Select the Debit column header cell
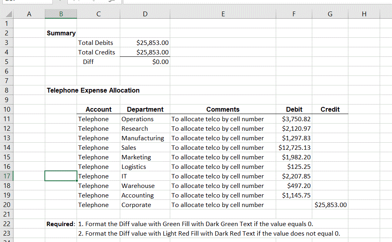Image resolution: width=392 pixels, height=242 pixels. (294, 109)
